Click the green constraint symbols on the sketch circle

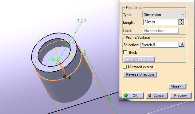(x=67, y=77)
